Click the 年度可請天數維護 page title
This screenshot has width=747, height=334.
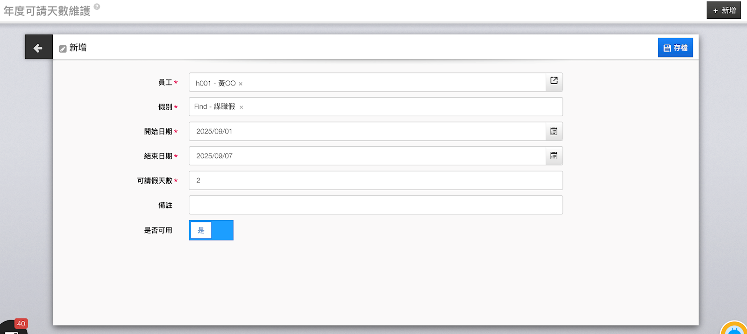47,11
